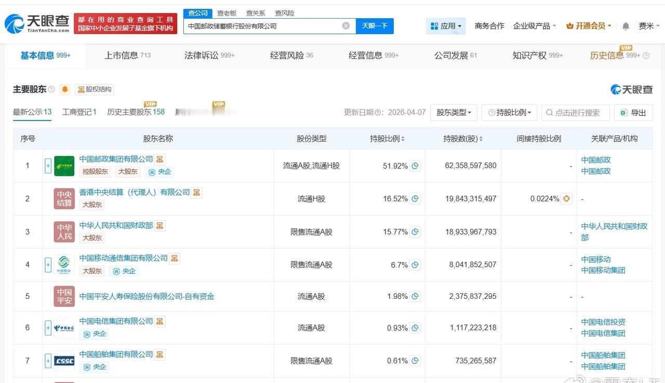665x383 pixels.
Task: Click the orange alert bell beside 主要股东
Action: point(65,89)
